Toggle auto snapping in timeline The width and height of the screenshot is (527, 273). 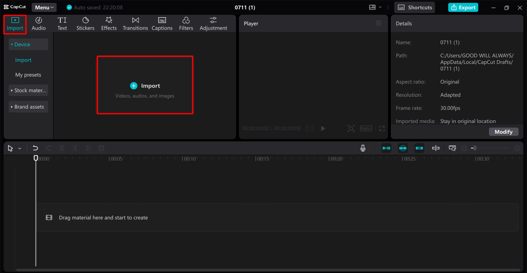[403, 148]
